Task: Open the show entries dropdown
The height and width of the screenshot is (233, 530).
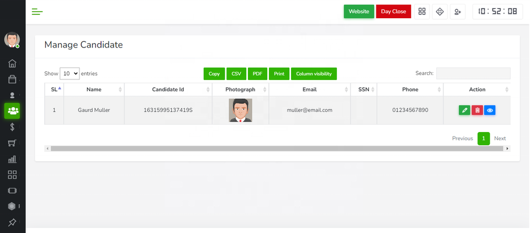Action: pyautogui.click(x=70, y=73)
